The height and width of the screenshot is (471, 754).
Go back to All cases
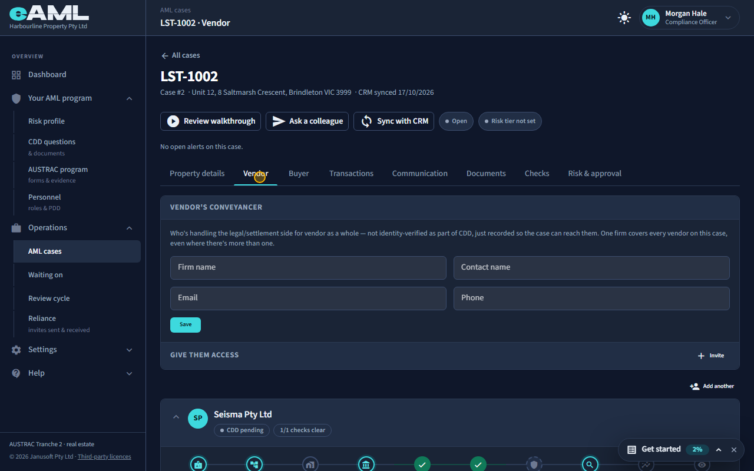[x=180, y=55]
